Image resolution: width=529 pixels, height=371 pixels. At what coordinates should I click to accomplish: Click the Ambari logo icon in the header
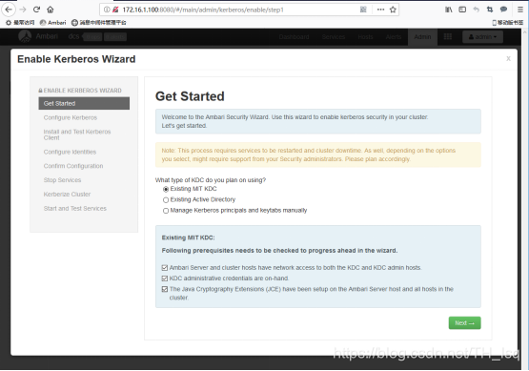click(x=25, y=36)
